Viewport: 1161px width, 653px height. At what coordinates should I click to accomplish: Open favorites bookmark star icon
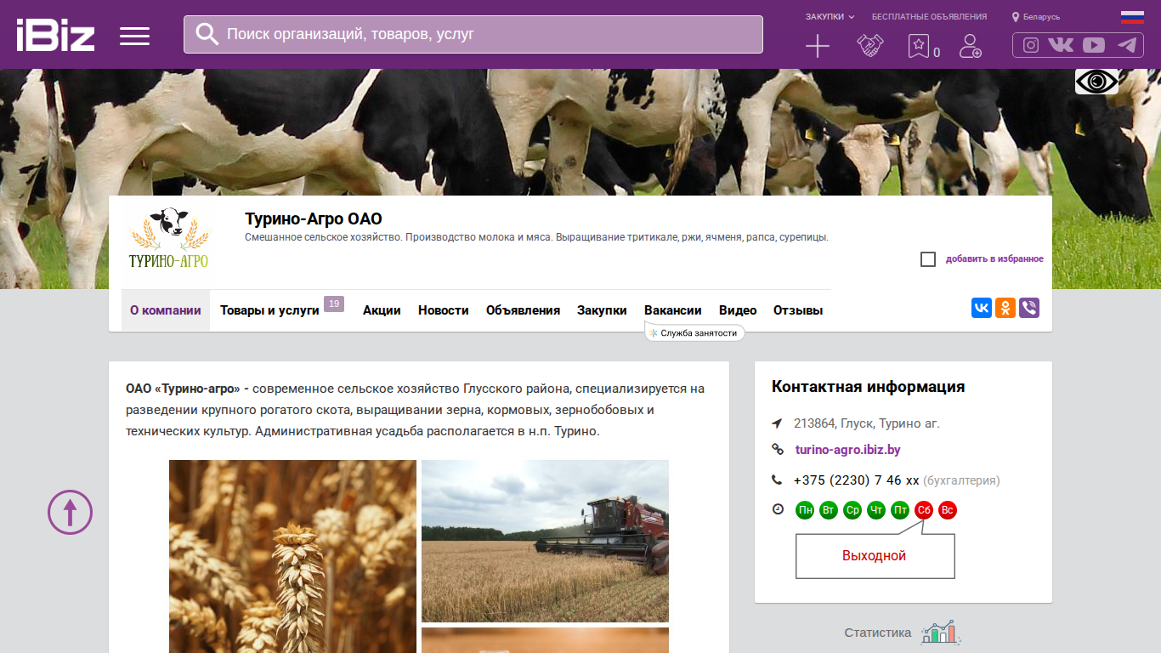point(919,46)
